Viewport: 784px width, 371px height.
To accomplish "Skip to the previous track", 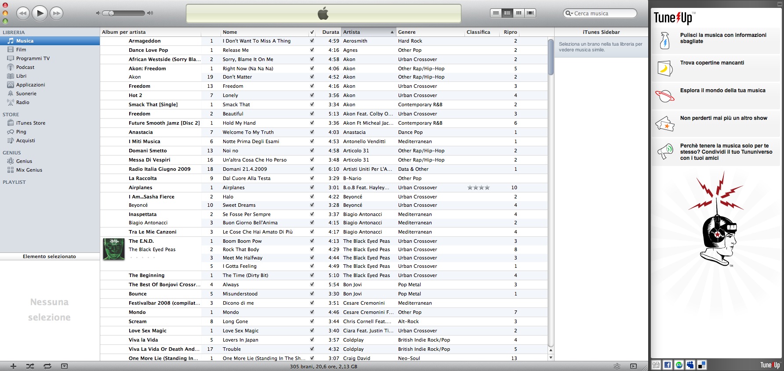I will pyautogui.click(x=23, y=14).
